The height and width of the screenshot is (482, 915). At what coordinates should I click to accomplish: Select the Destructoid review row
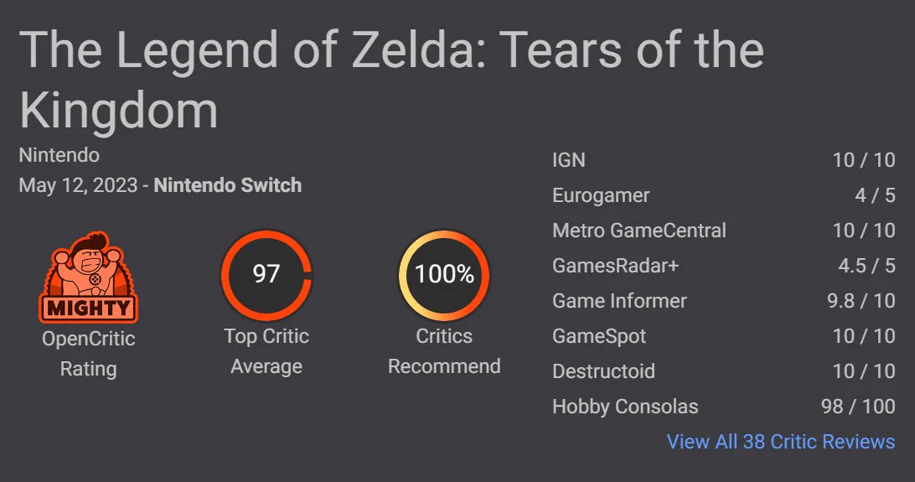point(724,371)
